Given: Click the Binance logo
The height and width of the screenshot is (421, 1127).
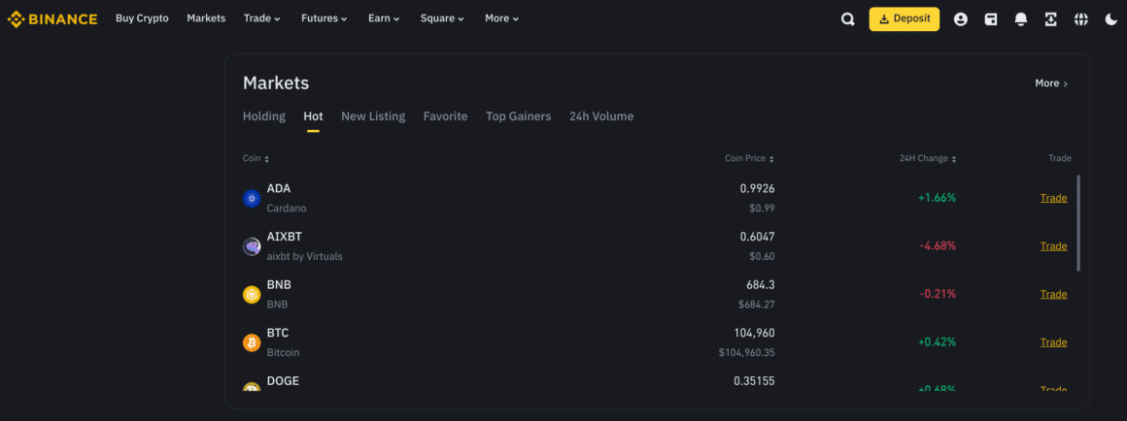Looking at the screenshot, I should click(x=52, y=19).
